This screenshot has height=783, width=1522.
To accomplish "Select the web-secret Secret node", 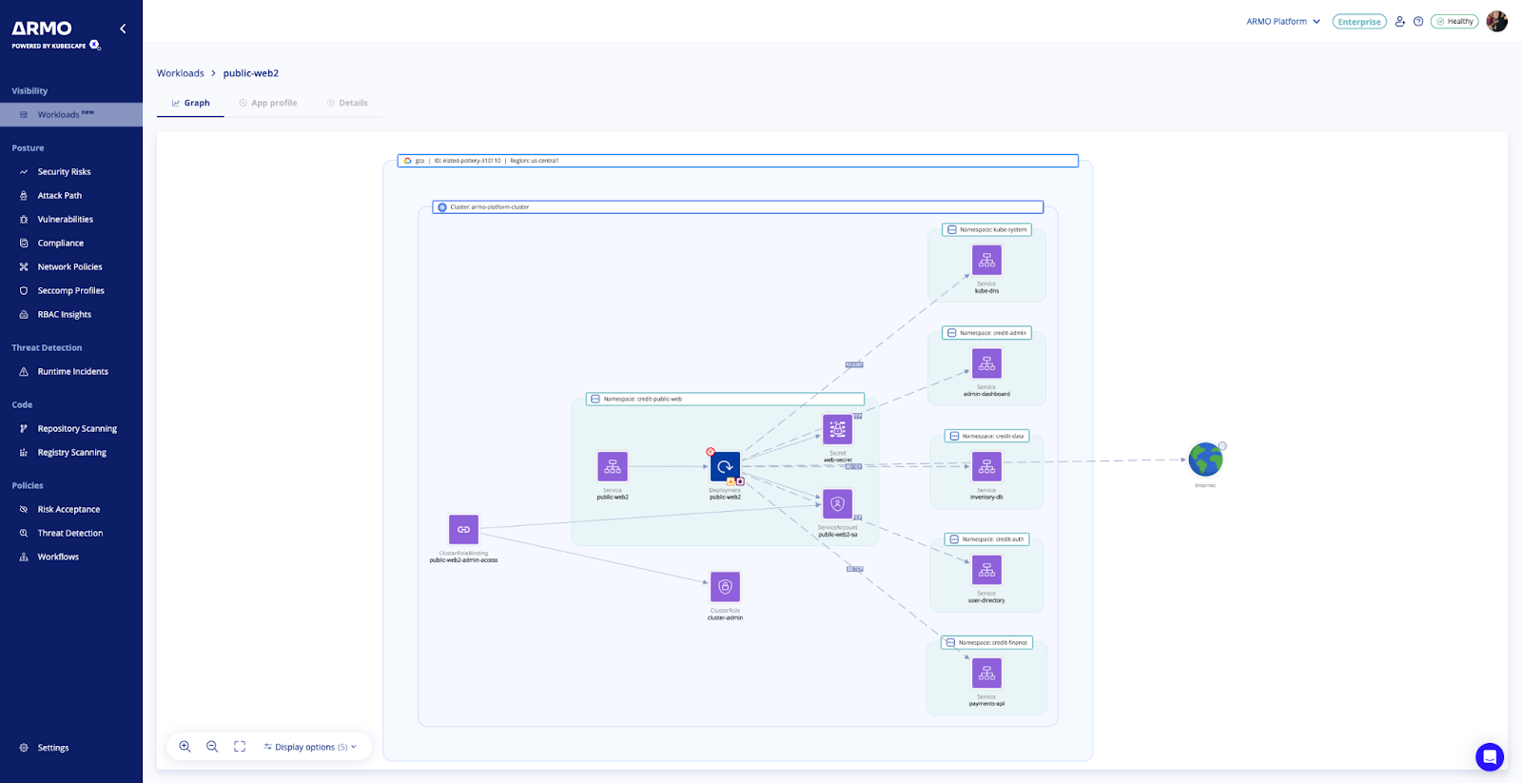I will 837,429.
